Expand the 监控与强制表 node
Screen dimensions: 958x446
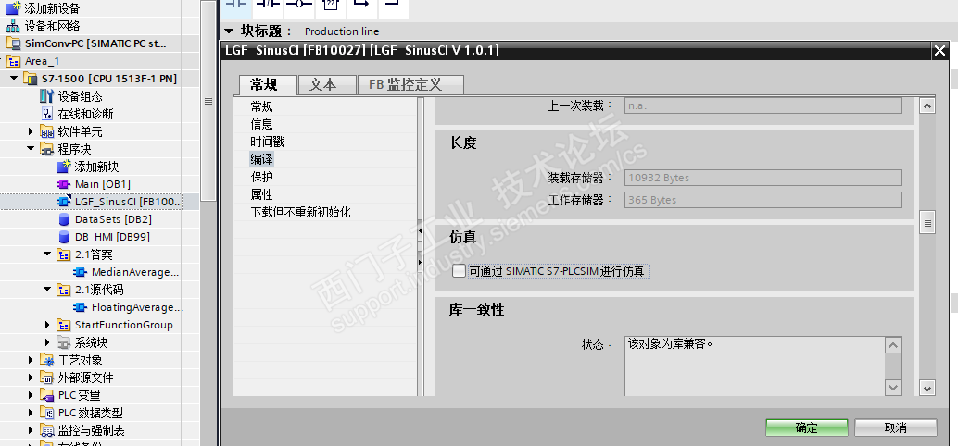coord(32,431)
